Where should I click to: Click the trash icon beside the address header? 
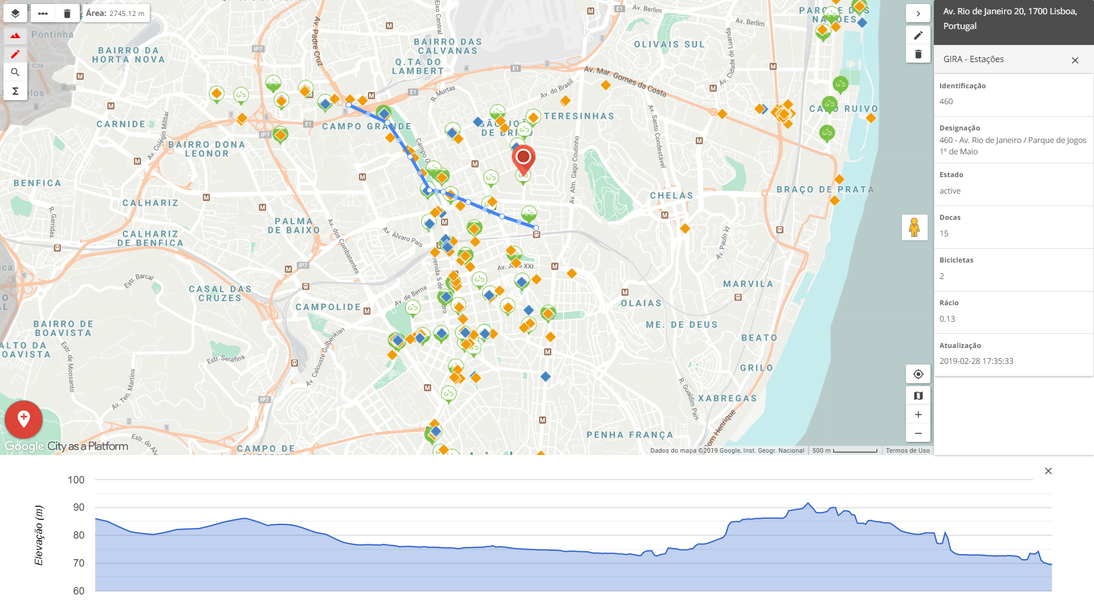click(918, 54)
